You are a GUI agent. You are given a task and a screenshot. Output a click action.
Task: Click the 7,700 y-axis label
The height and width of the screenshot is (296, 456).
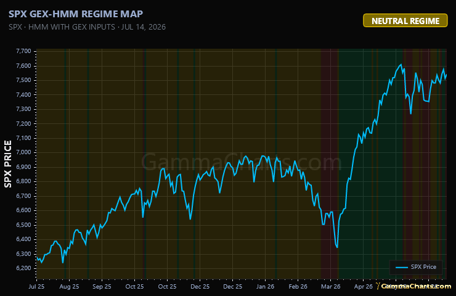pyautogui.click(x=23, y=51)
